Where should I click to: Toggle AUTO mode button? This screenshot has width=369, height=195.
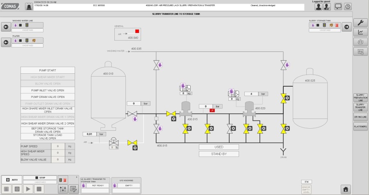click(11, 179)
